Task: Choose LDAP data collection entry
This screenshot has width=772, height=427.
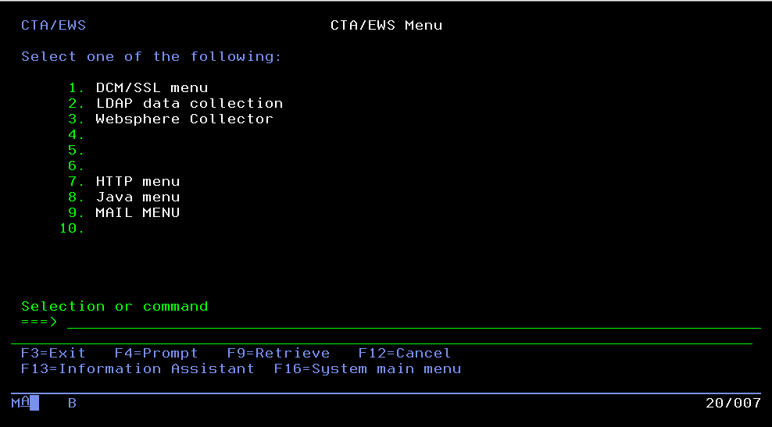Action: pos(189,104)
